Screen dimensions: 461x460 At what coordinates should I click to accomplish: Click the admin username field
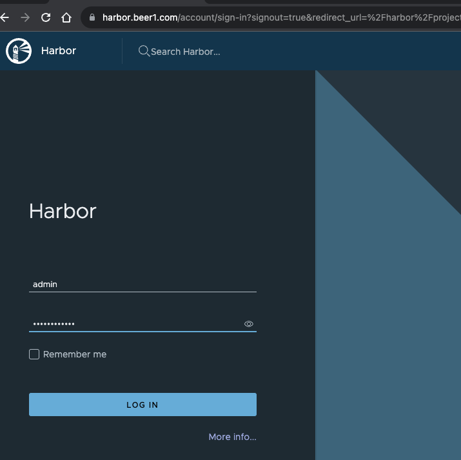(142, 285)
